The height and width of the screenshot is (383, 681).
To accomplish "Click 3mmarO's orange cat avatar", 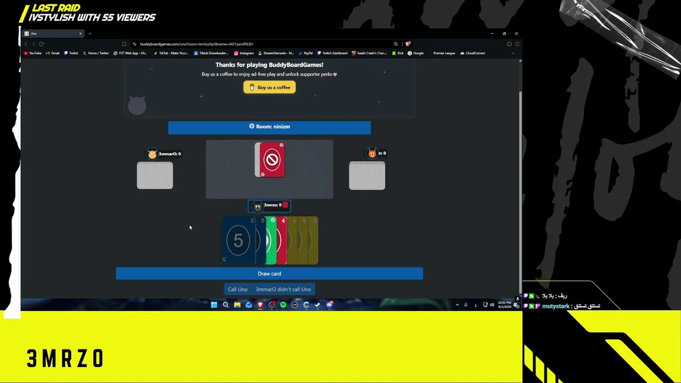I will (152, 154).
